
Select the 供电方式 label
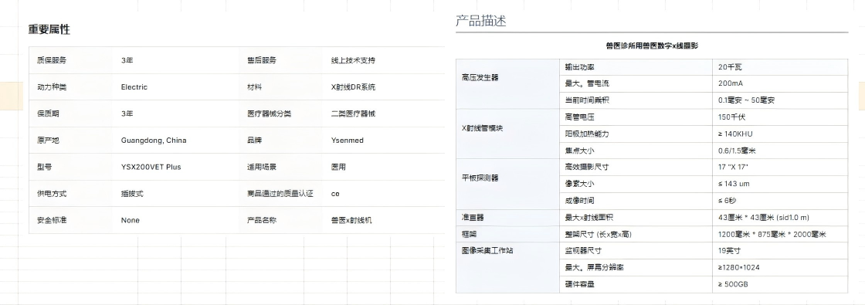52,194
